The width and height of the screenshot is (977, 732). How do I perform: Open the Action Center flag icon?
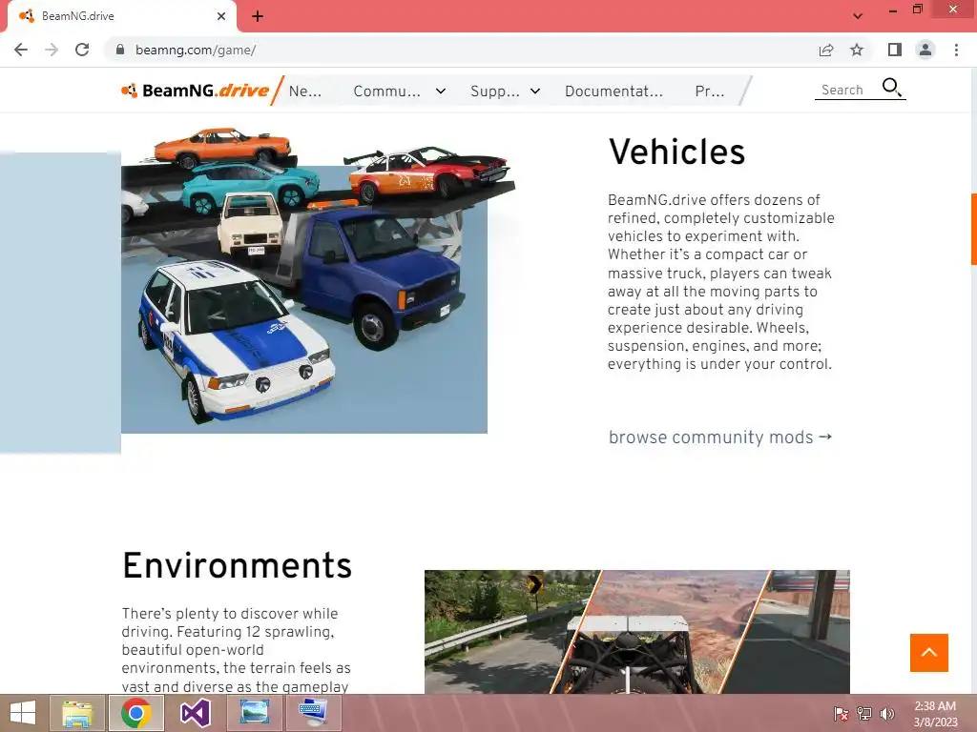(841, 714)
